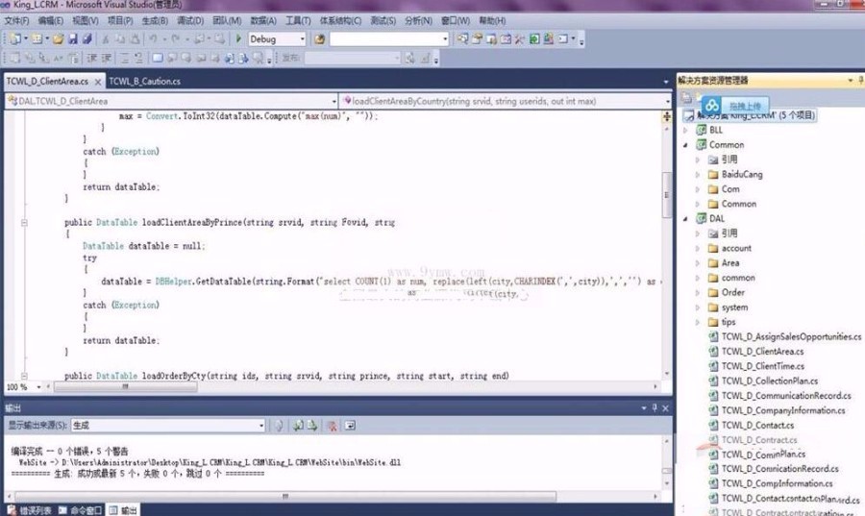Click the Undo arrow icon
865x516 pixels.
coord(153,39)
